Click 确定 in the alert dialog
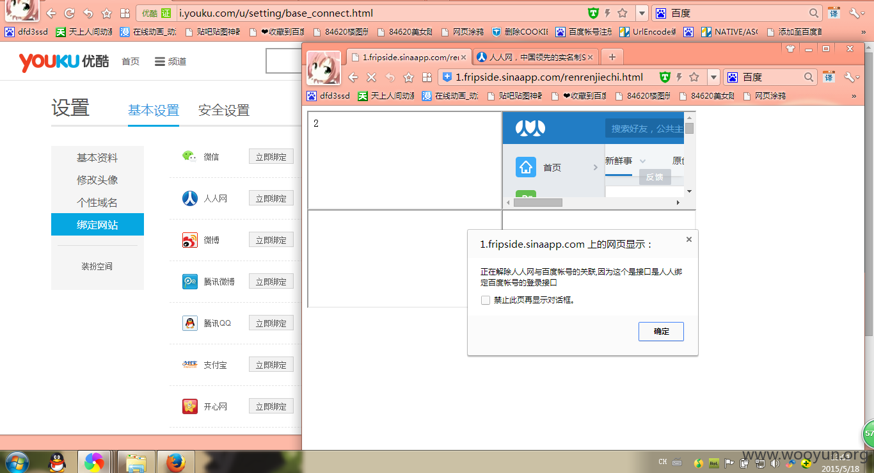Image resolution: width=874 pixels, height=473 pixels. pos(661,332)
